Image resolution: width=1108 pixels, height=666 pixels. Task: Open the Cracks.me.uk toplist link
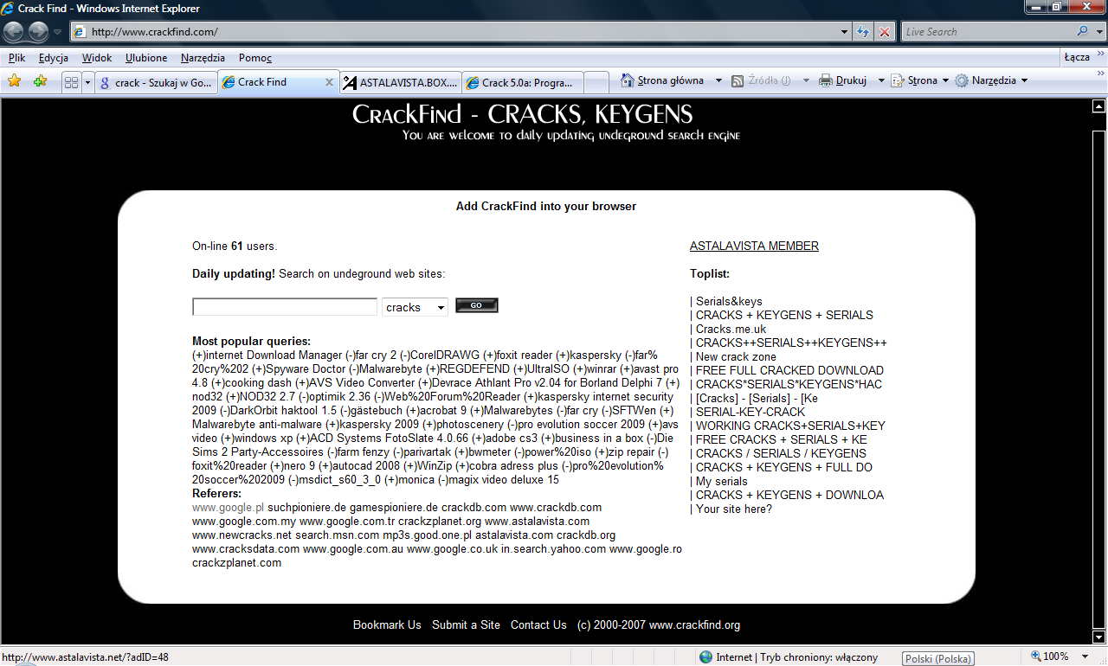(x=731, y=330)
